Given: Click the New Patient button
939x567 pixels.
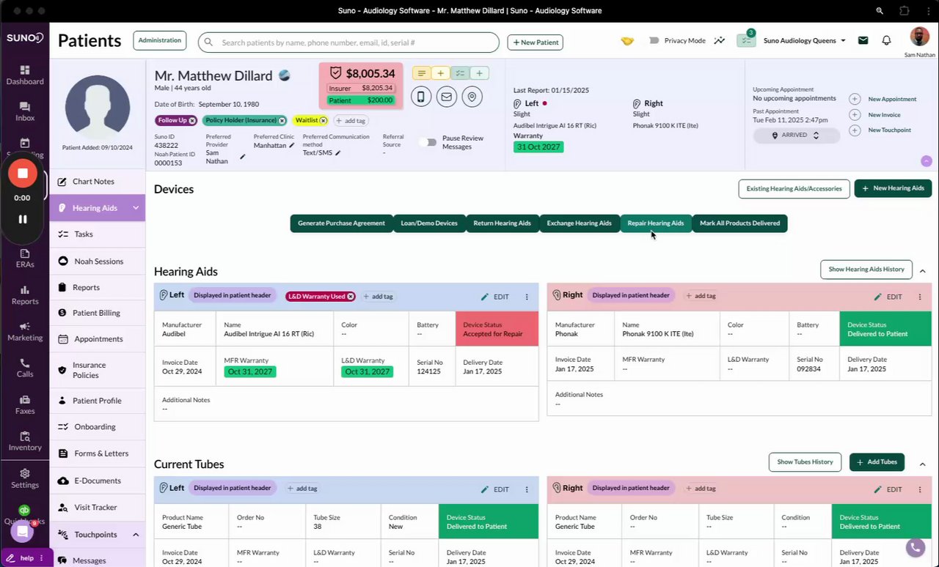Looking at the screenshot, I should [x=536, y=42].
